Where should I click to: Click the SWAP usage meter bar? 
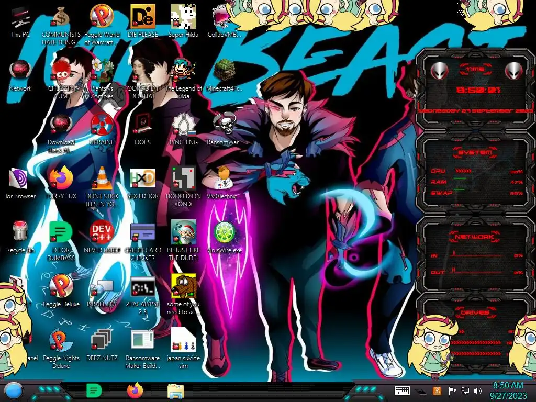459,189
